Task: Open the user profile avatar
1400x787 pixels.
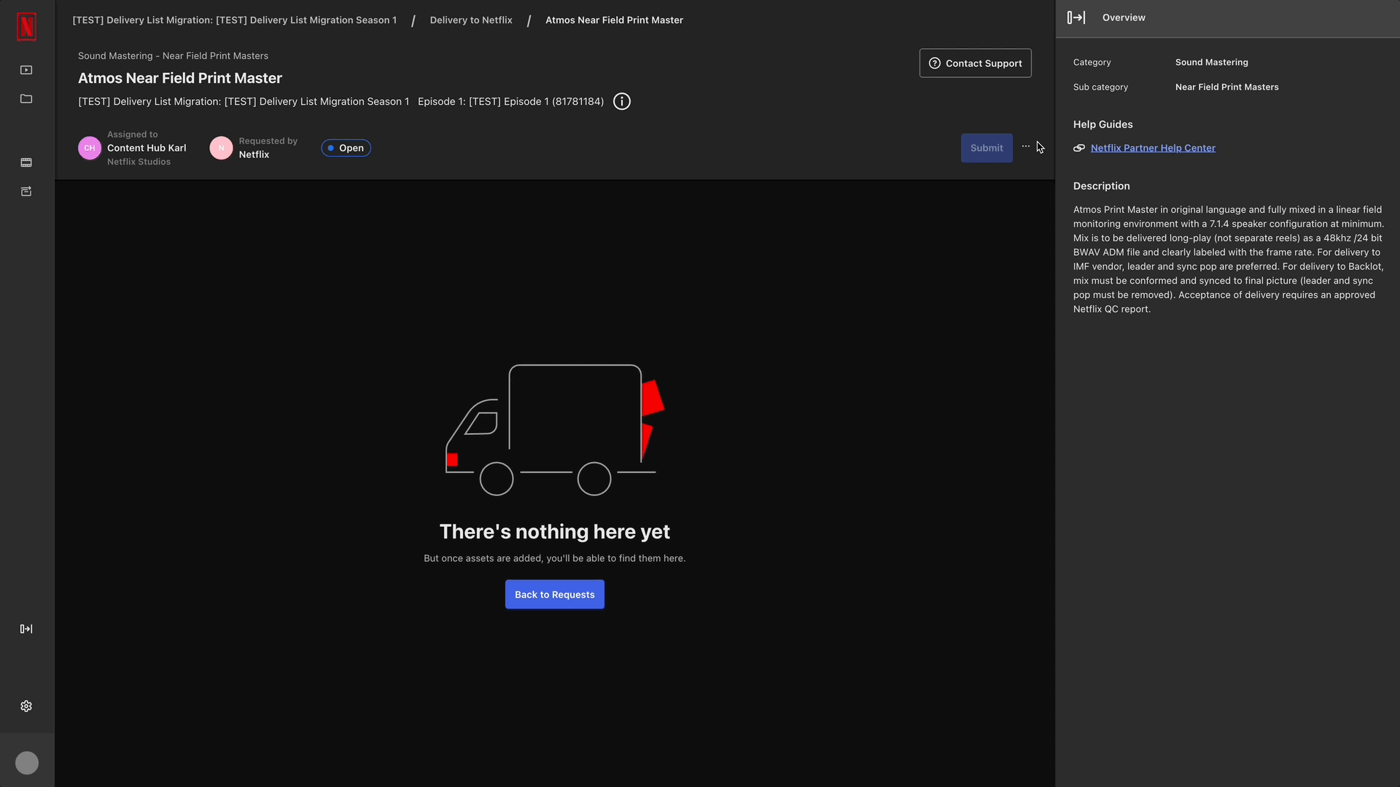Action: coord(27,763)
